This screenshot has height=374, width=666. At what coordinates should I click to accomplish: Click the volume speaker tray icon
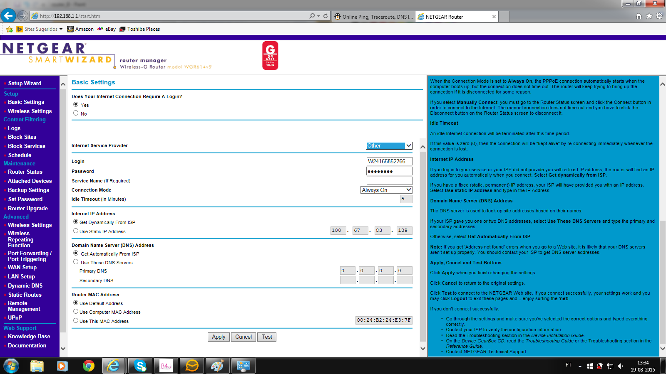click(x=620, y=366)
